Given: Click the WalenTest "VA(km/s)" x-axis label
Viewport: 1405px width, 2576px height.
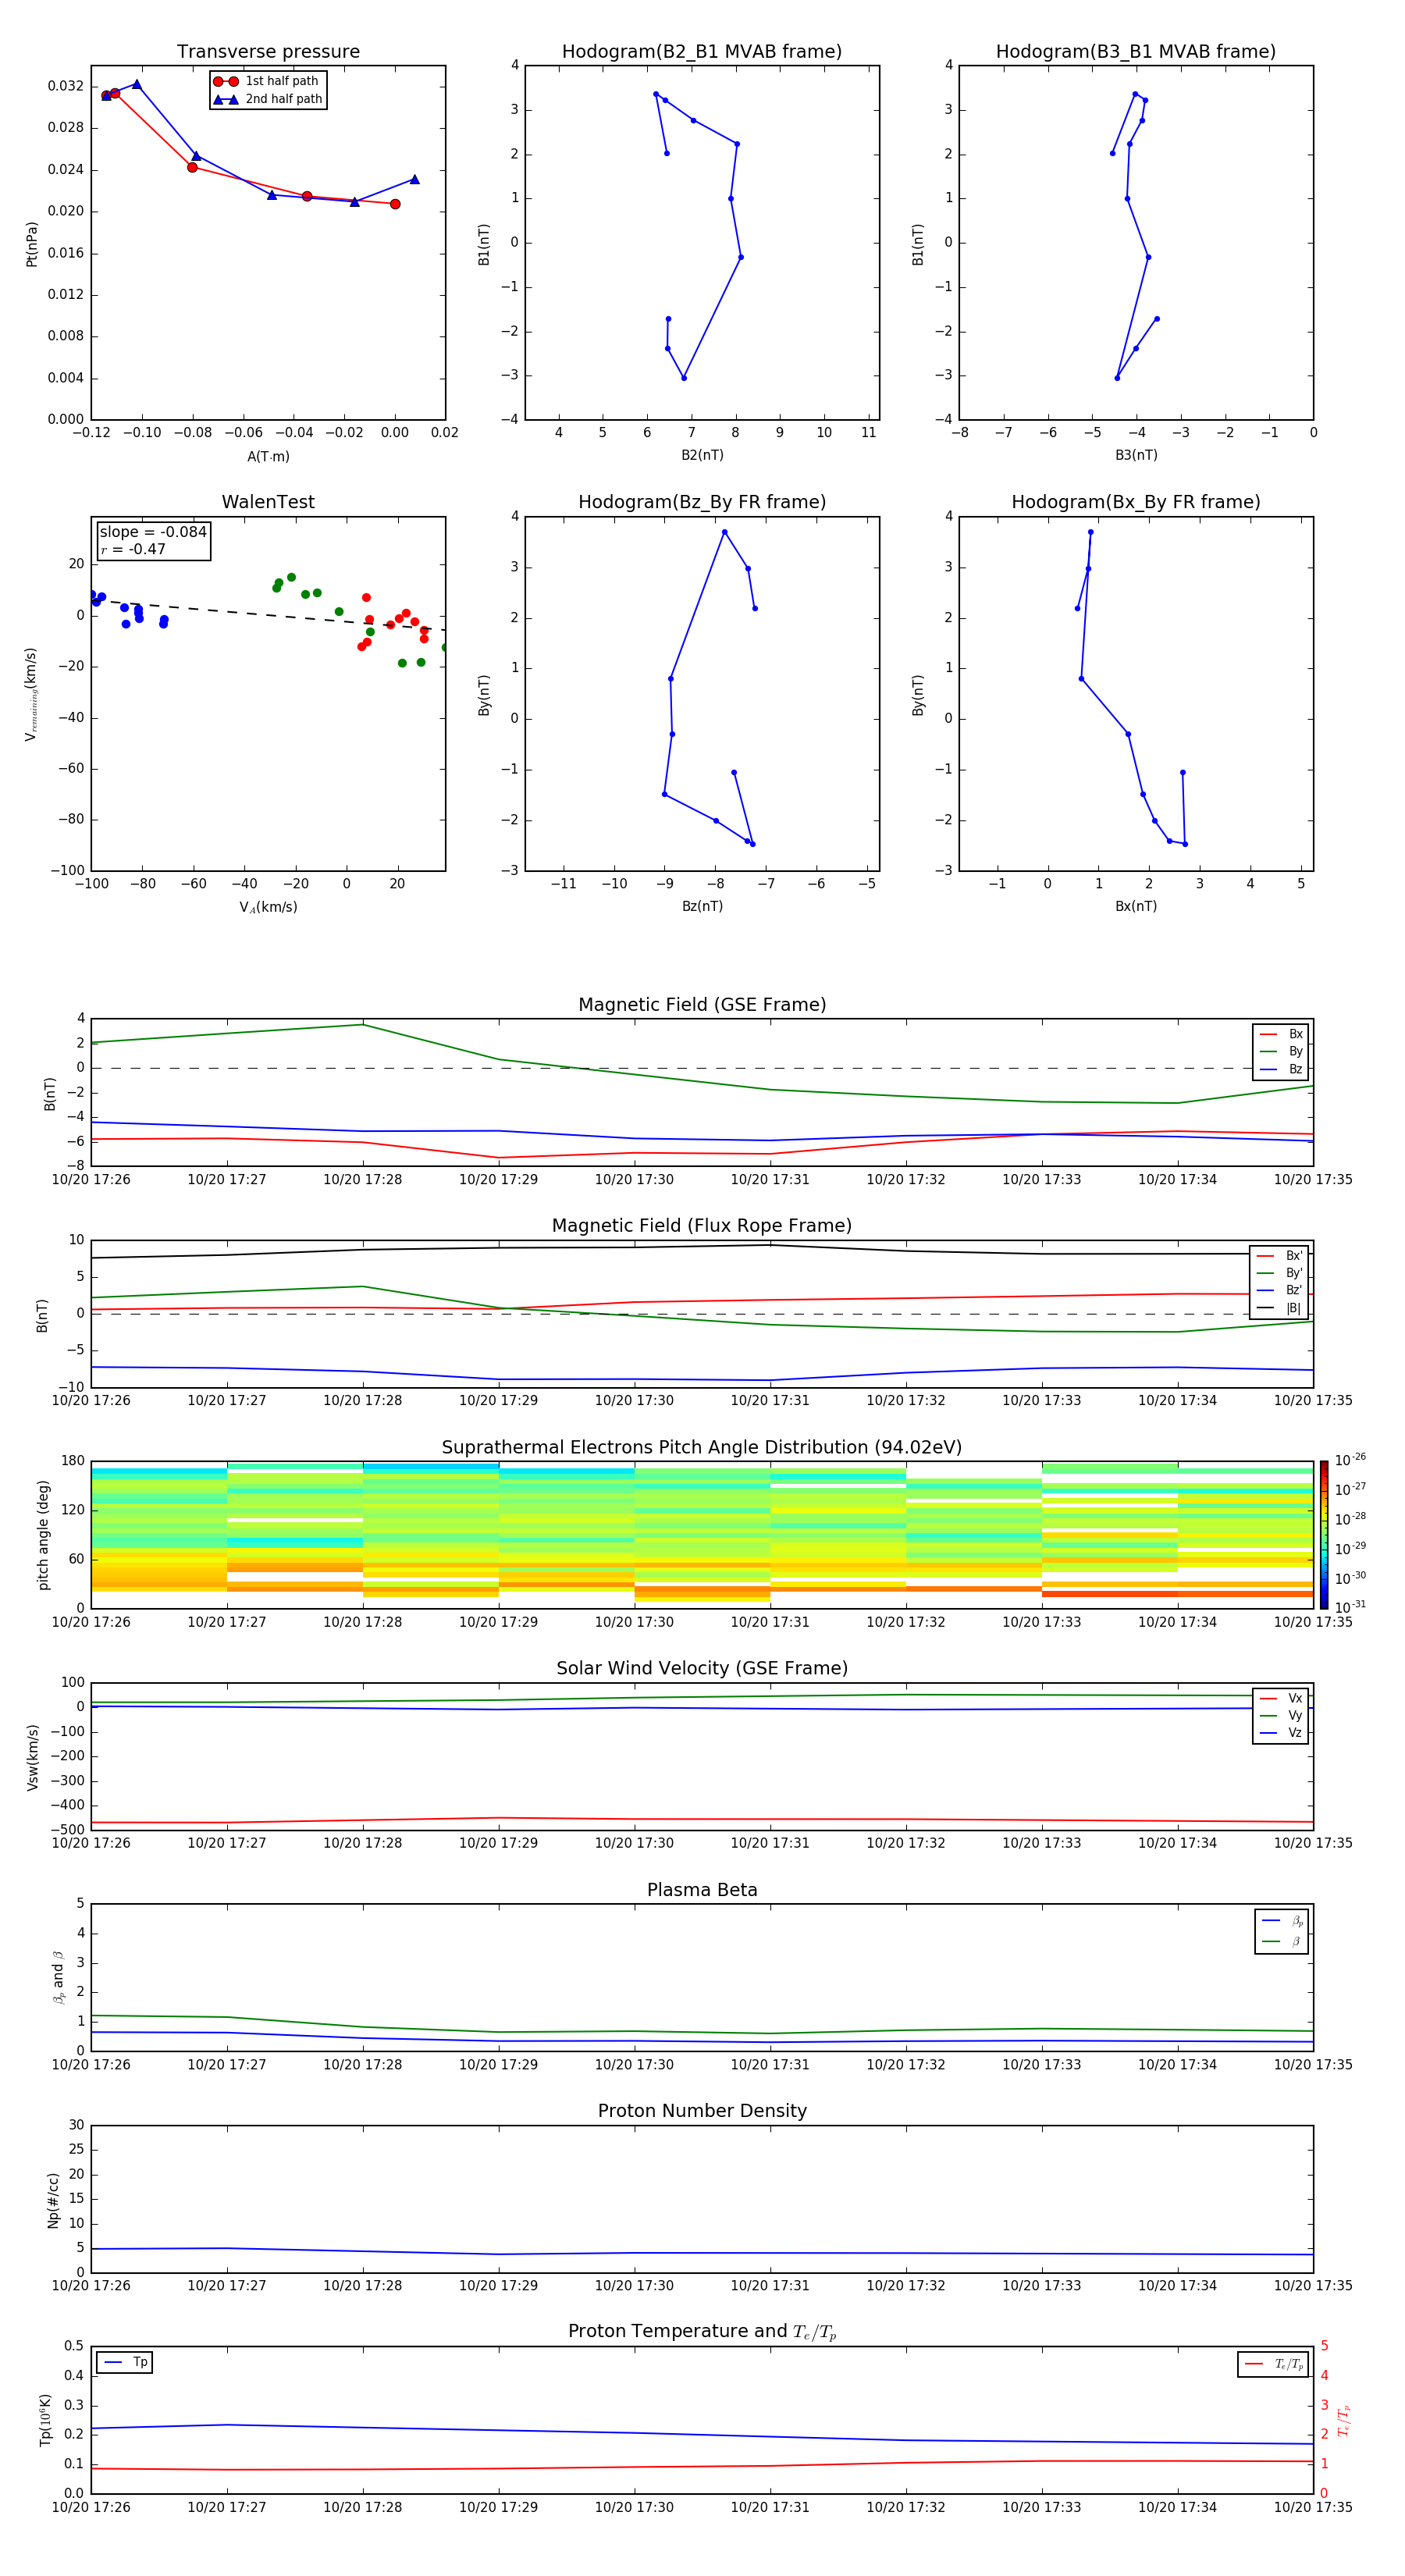Looking at the screenshot, I should point(268,908).
